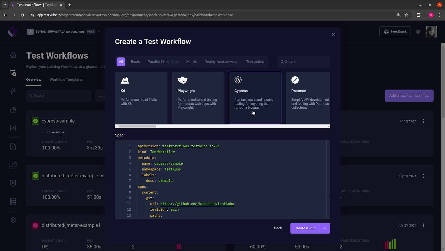Expand the Create & Run dropdown arrow
The height and width of the screenshot is (251, 445).
tap(325, 228)
